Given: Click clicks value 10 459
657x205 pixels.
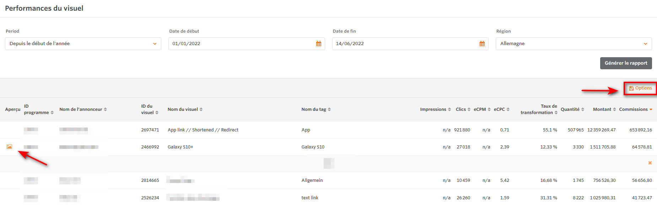Looking at the screenshot, I should pos(463,180).
